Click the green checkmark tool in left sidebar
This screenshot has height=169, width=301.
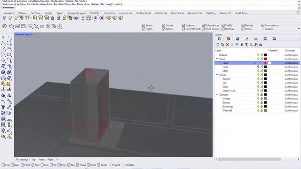click(9, 131)
